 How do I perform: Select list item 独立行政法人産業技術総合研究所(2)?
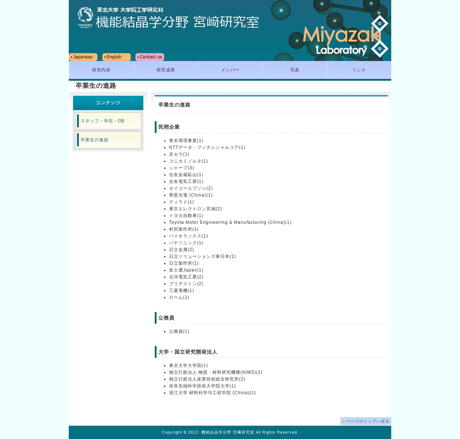207,379
